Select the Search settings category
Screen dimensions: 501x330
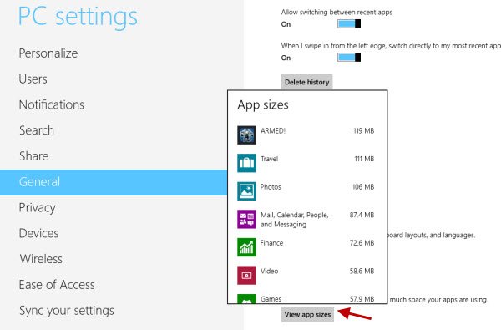pos(37,130)
